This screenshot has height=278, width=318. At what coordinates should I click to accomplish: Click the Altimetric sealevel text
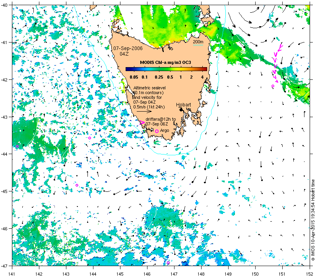pyautogui.click(x=149, y=88)
